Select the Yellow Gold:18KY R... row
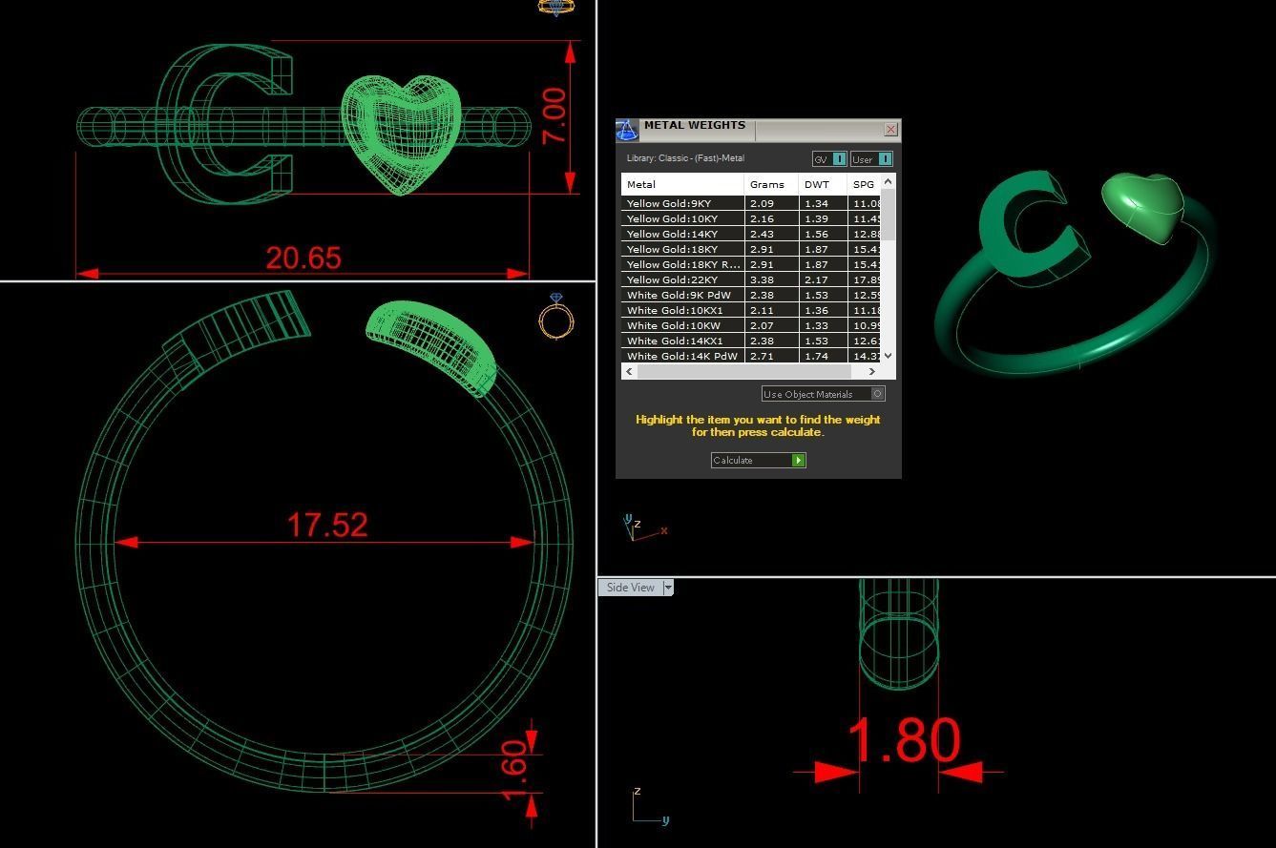The image size is (1276, 848). click(x=751, y=264)
